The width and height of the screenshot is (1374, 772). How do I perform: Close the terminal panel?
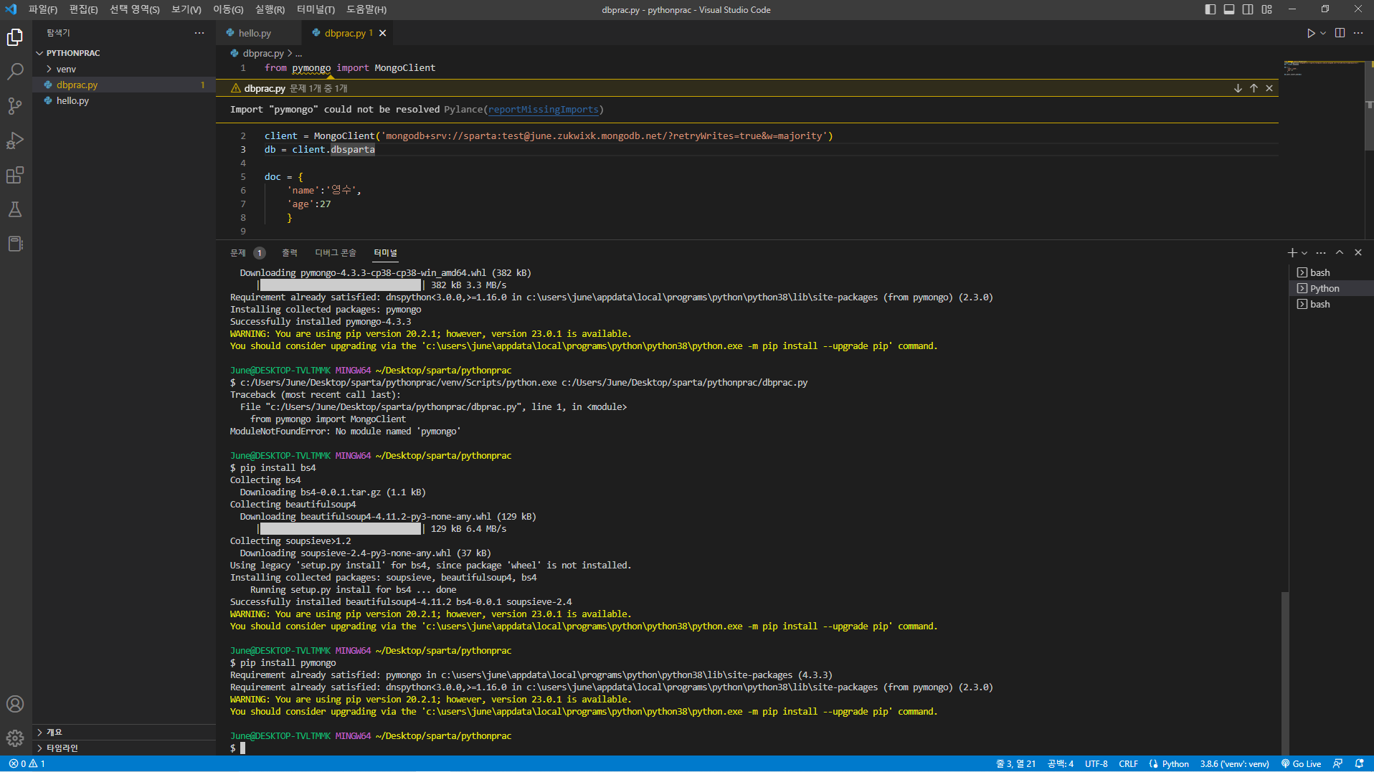(1358, 252)
